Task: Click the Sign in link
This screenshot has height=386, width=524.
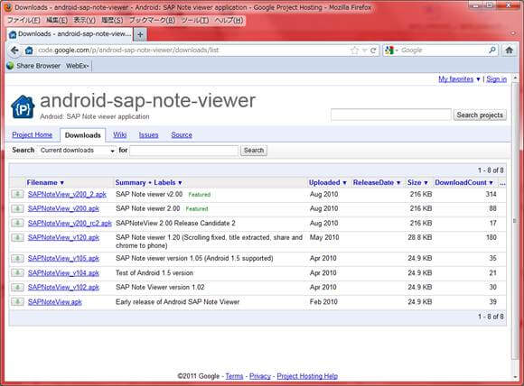Action: (496, 79)
